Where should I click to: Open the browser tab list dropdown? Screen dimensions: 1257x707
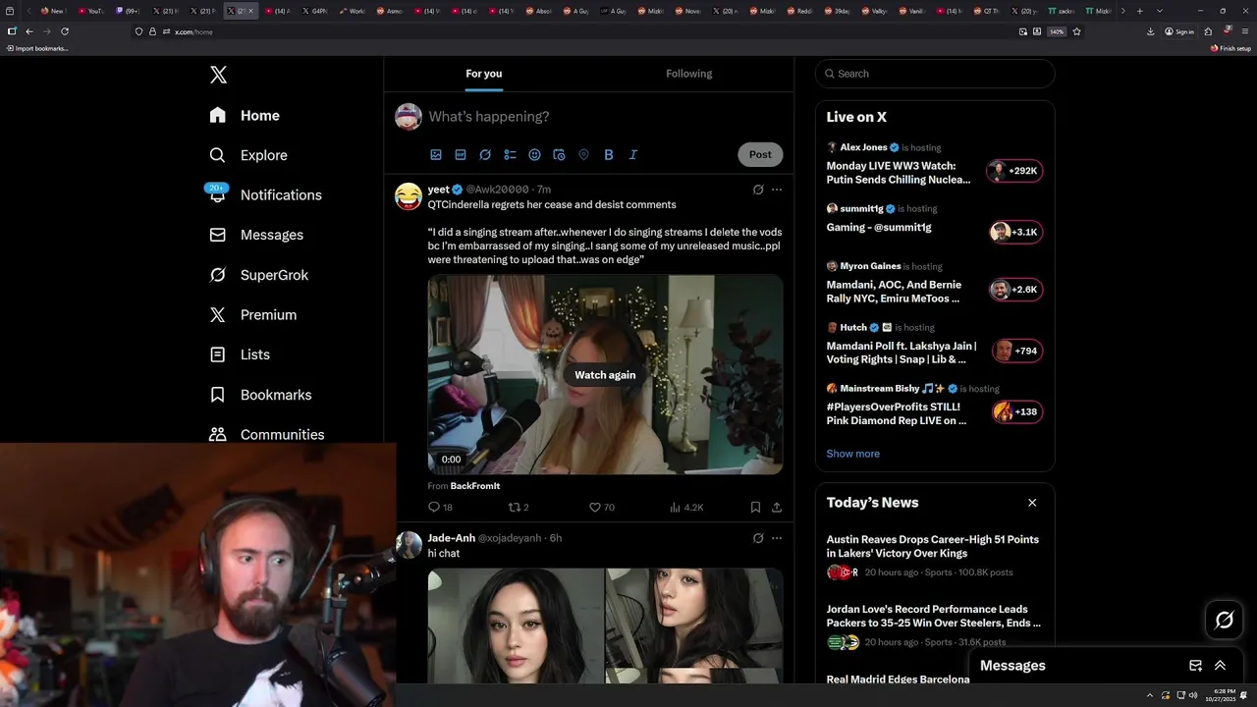[x=1160, y=11]
